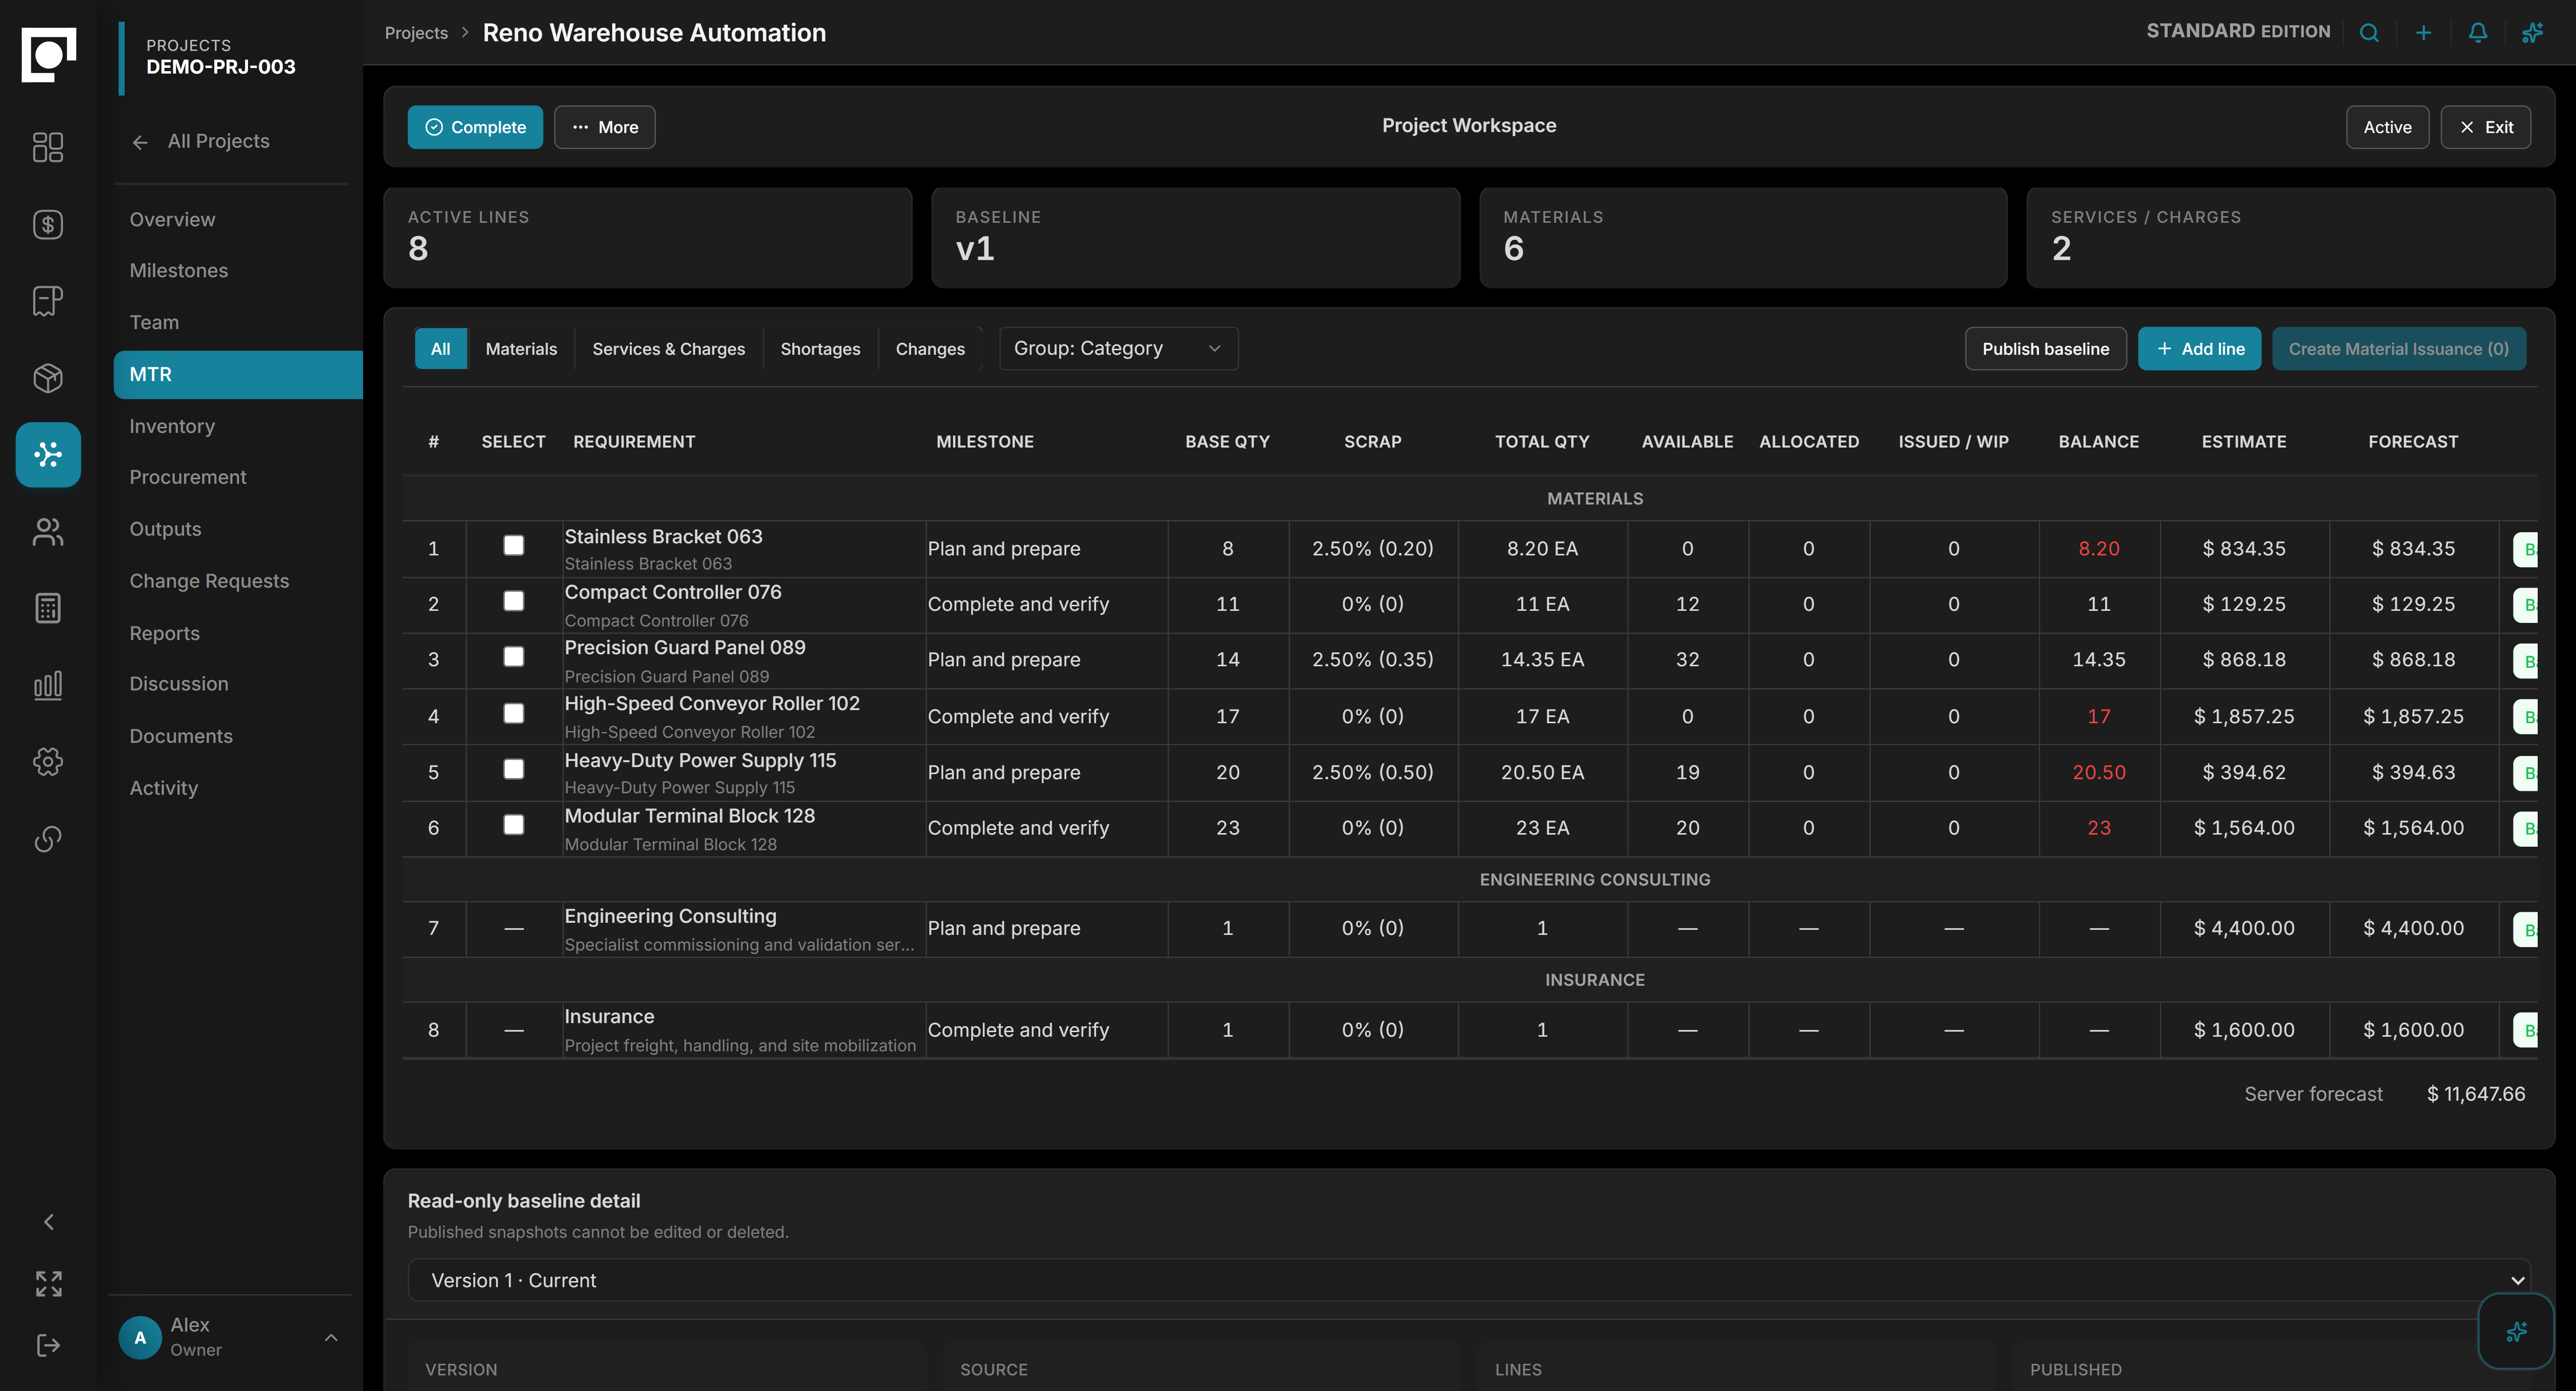
Task: Open search with the magnifier icon
Action: 2369,32
